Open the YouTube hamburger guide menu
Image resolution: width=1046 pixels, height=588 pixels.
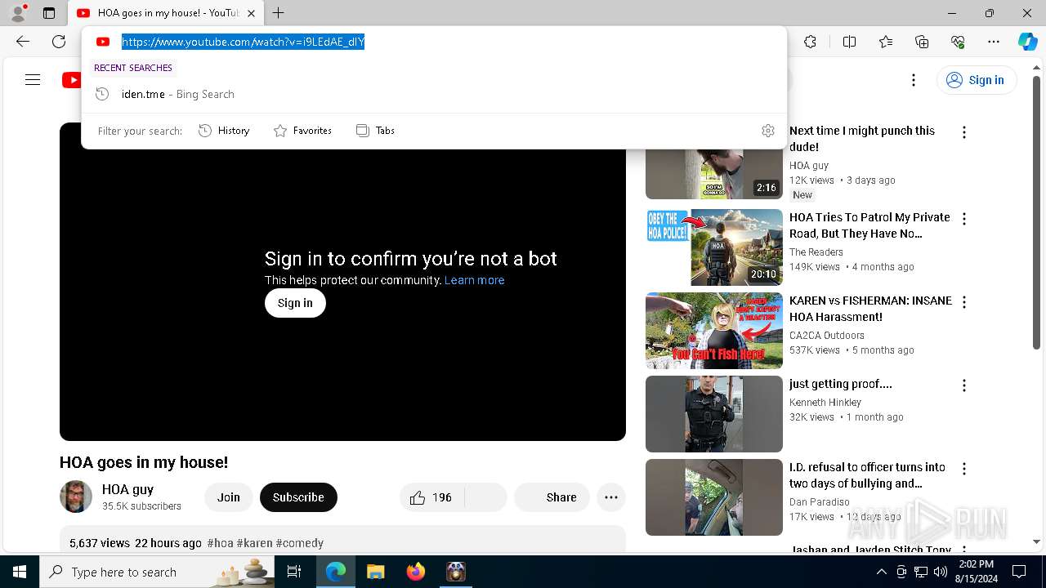point(33,79)
